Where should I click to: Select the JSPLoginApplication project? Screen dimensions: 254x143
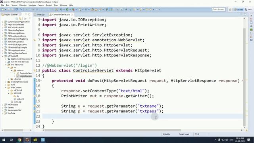point(15,50)
